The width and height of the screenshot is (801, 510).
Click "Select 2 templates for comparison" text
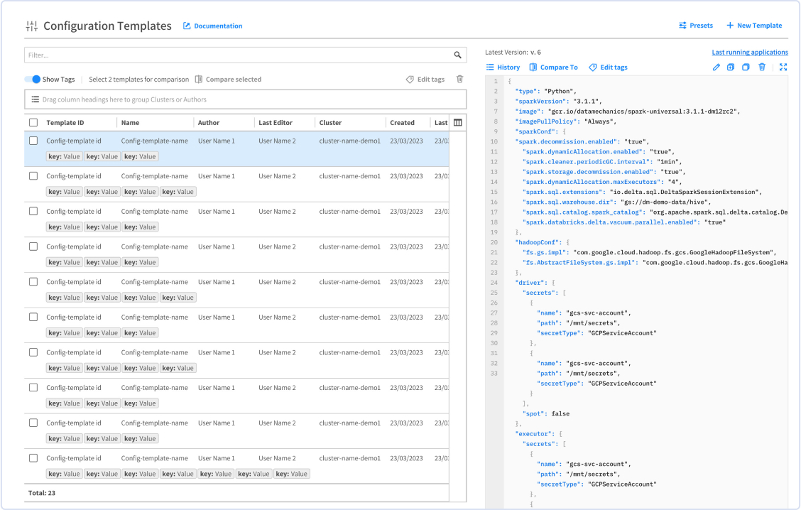pos(139,80)
